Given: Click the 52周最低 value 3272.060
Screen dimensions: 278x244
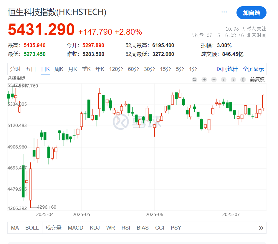Looking at the screenshot, I should coord(163,54).
